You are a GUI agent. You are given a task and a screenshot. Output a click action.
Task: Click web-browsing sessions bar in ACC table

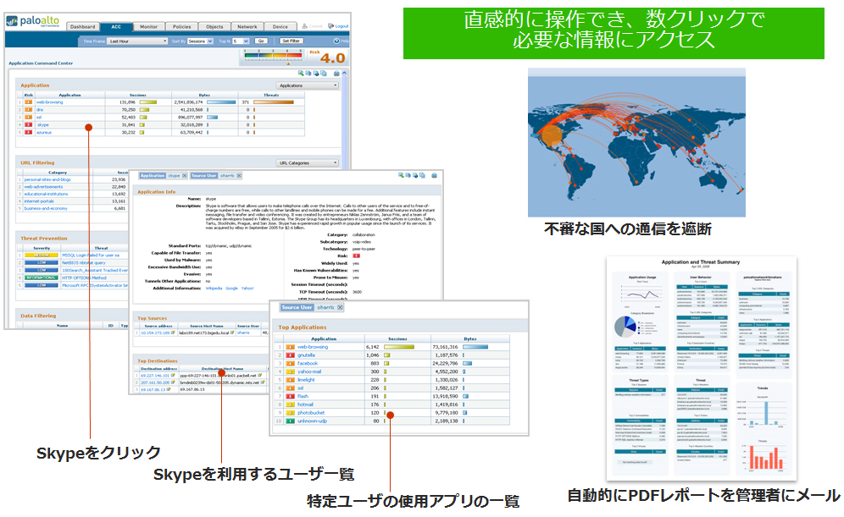(x=148, y=102)
